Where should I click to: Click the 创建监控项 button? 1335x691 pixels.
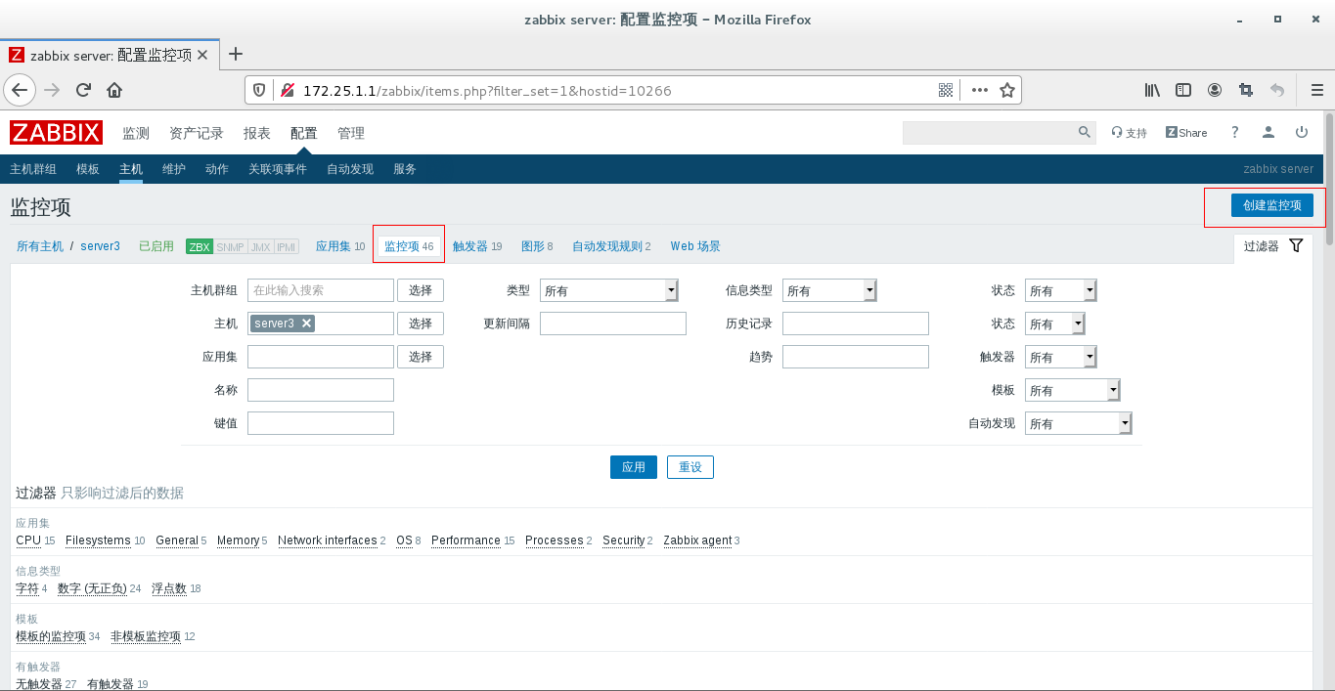click(x=1272, y=205)
